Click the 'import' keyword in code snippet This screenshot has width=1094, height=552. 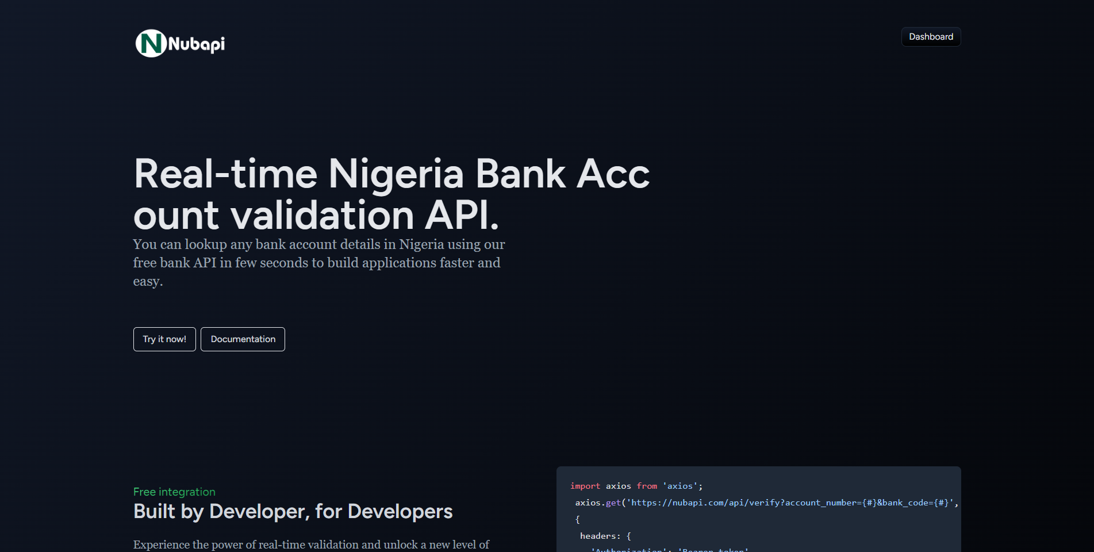(x=585, y=486)
